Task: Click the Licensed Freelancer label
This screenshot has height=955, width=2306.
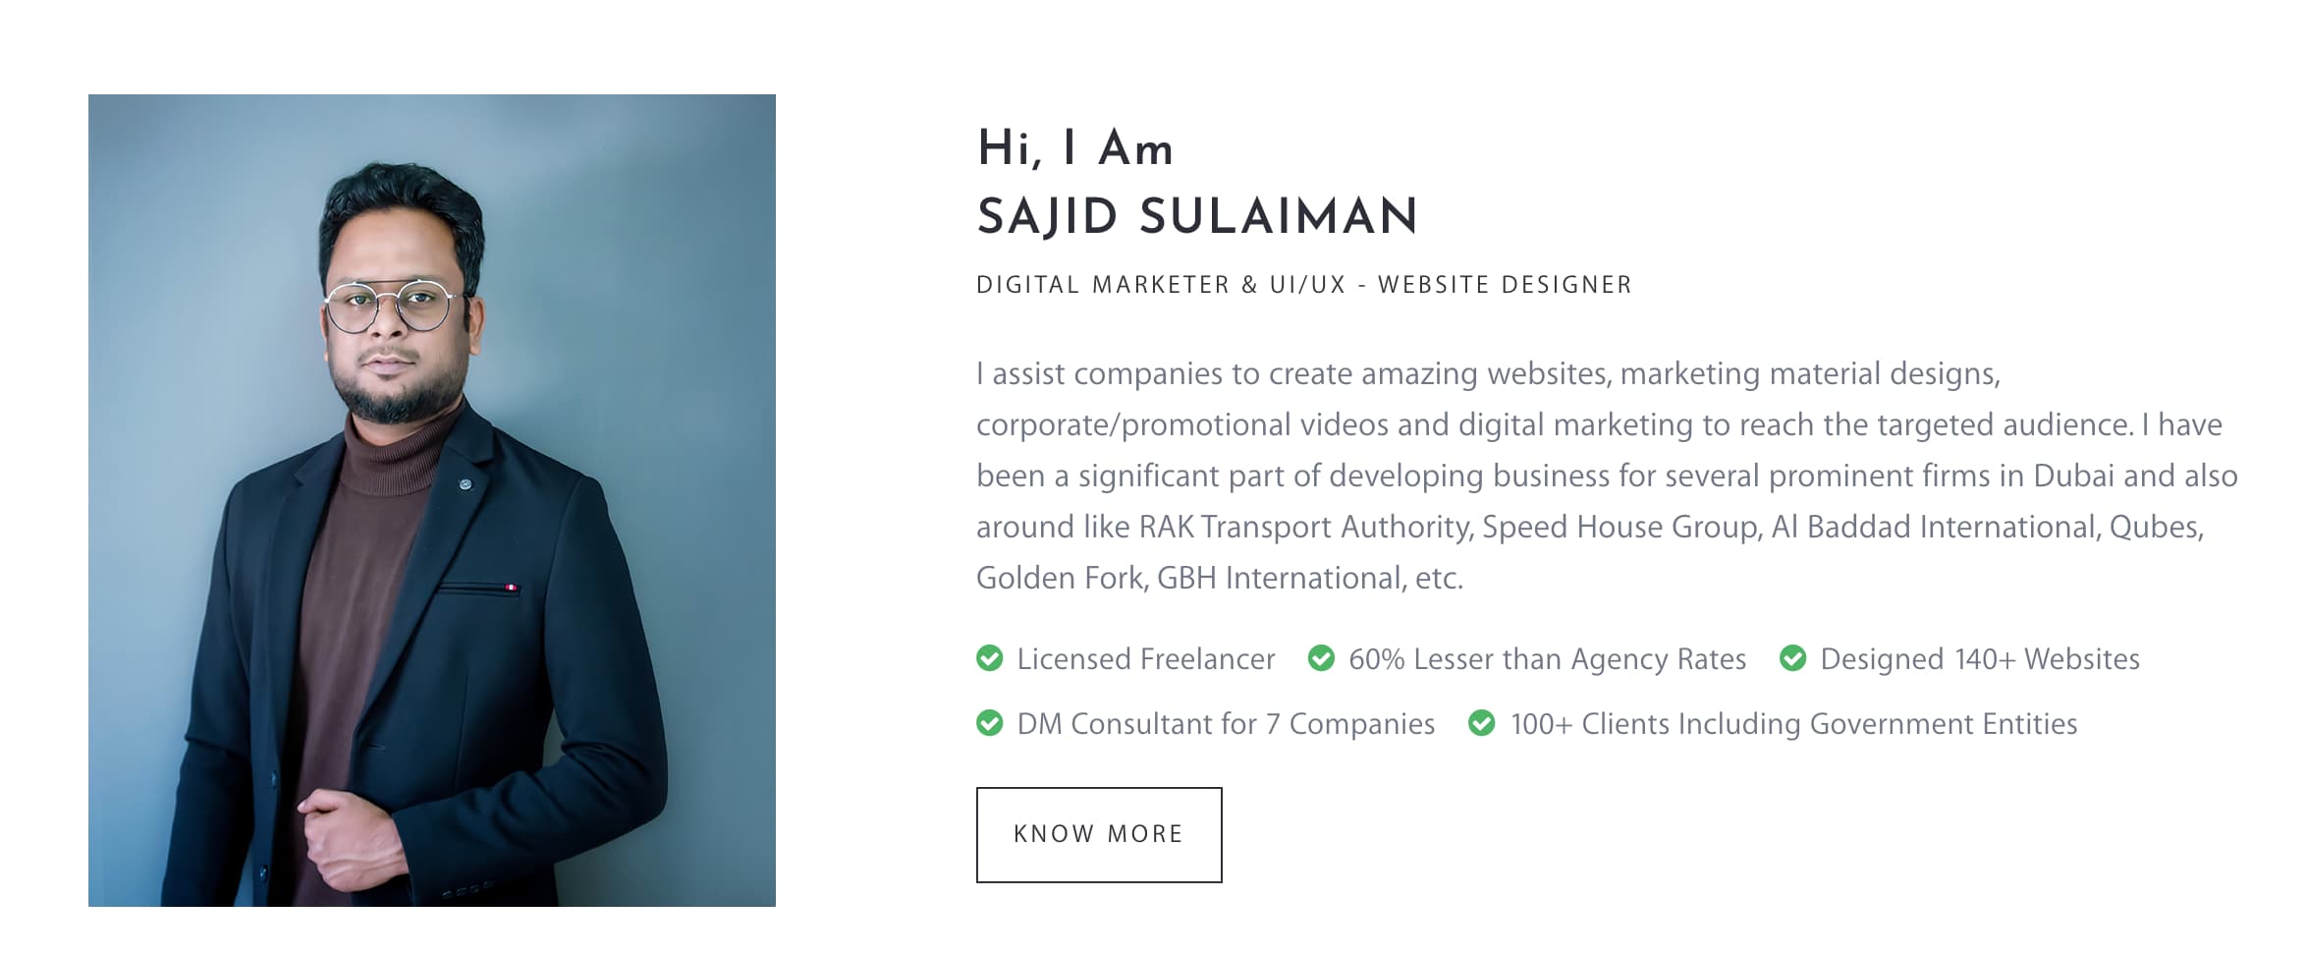Action: coord(1146,659)
